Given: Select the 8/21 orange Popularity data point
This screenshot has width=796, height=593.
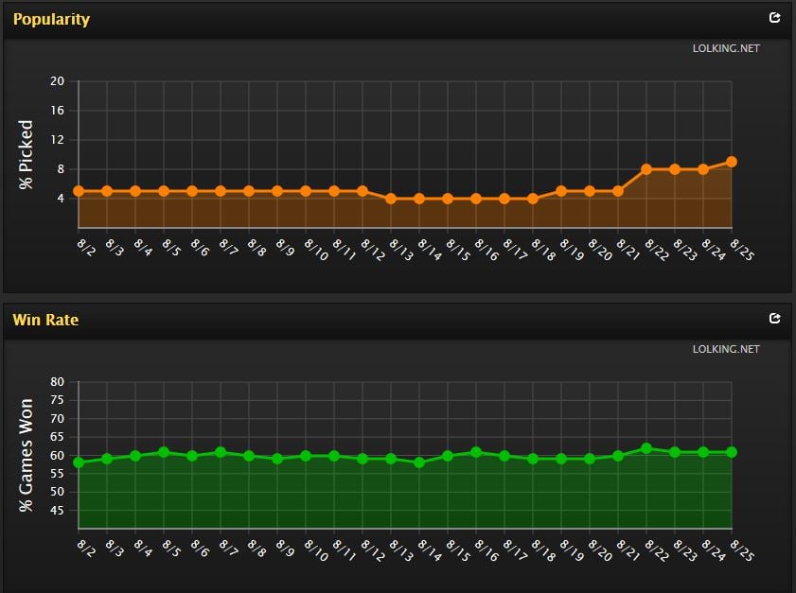Looking at the screenshot, I should 618,191.
